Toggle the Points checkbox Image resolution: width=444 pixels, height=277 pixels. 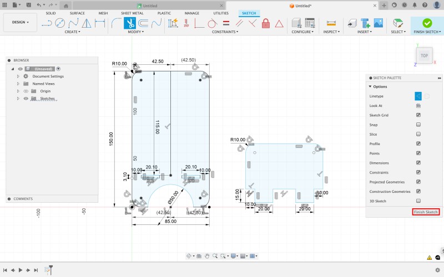coord(418,153)
